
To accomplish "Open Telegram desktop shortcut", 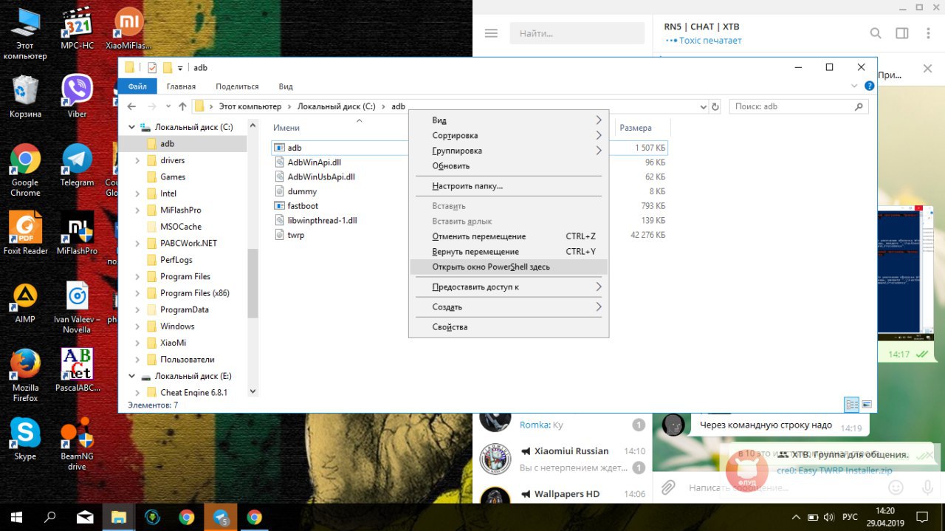I will [x=77, y=165].
